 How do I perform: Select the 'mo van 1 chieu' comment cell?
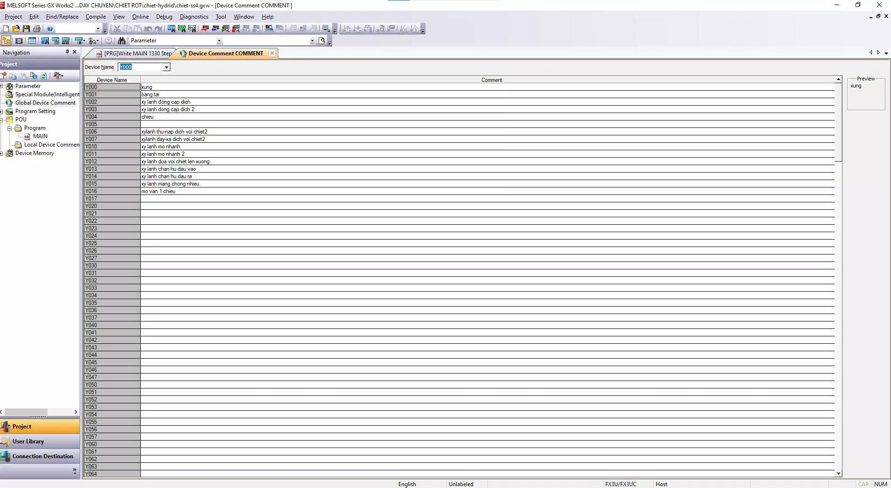tap(487, 191)
